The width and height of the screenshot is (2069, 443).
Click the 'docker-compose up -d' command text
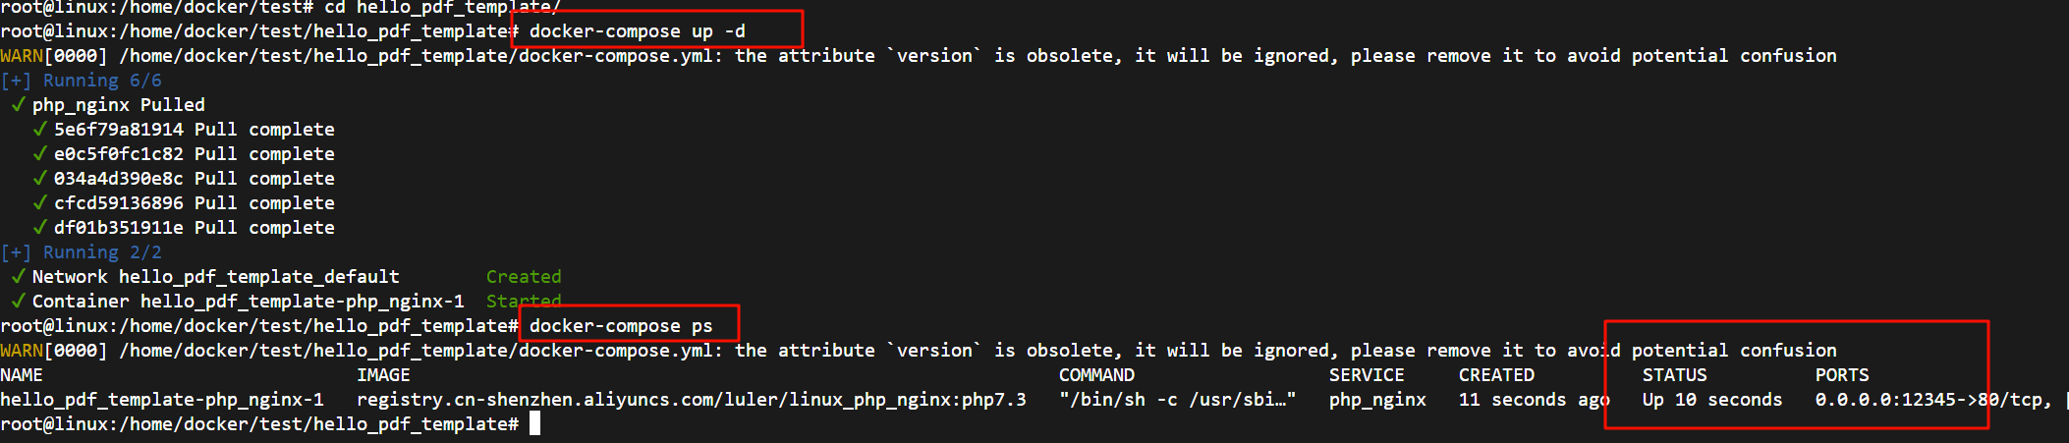[x=637, y=31]
